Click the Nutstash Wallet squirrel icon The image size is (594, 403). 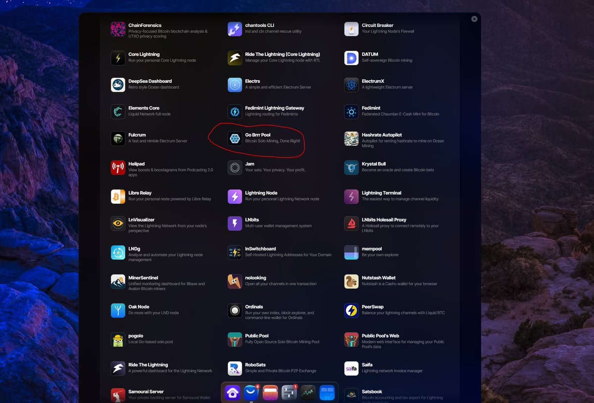[351, 281]
